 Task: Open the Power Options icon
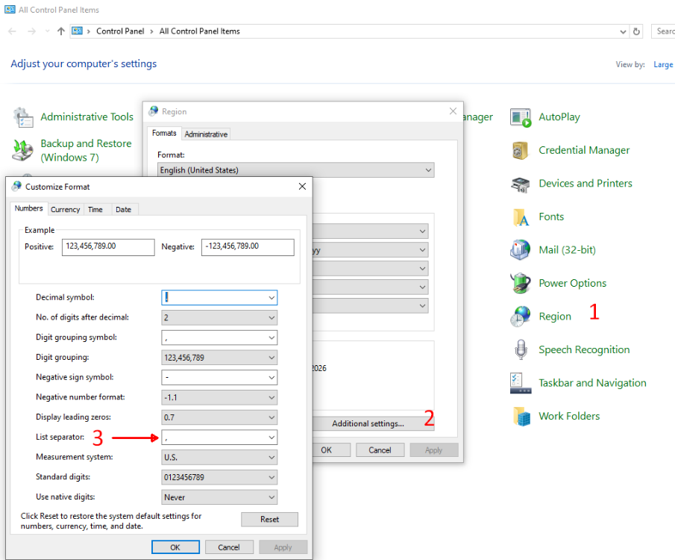(x=520, y=284)
